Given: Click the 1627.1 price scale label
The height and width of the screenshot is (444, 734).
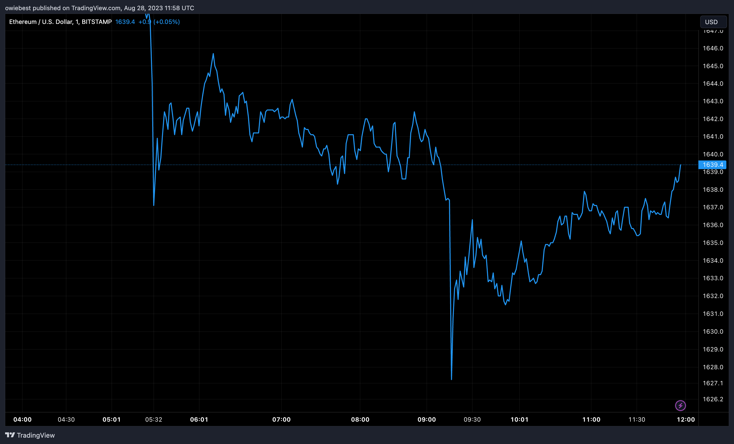Looking at the screenshot, I should click(713, 383).
